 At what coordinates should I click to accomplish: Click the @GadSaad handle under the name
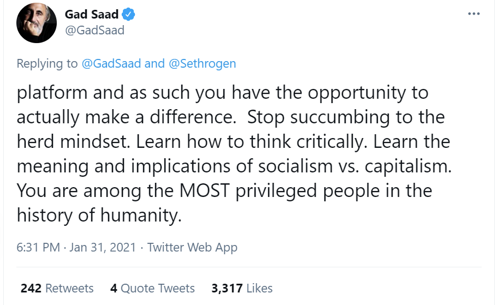tap(94, 30)
